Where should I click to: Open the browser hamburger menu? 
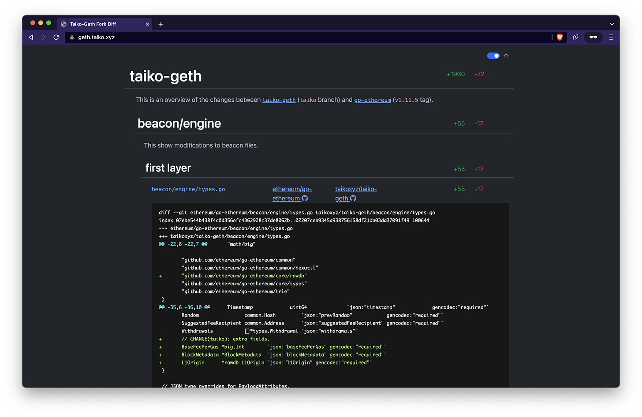pos(611,37)
